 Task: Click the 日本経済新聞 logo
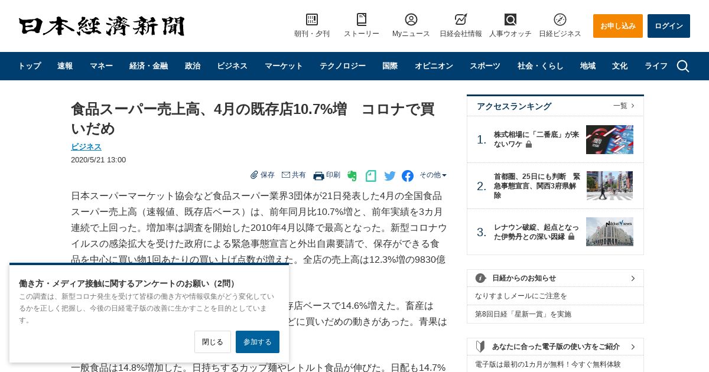coord(102,26)
